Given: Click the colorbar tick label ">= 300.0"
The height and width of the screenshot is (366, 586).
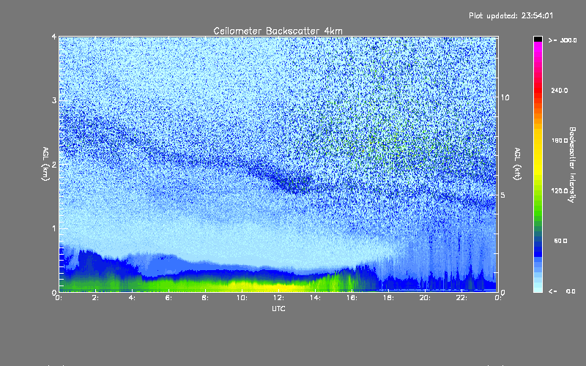Looking at the screenshot, I should coord(563,40).
